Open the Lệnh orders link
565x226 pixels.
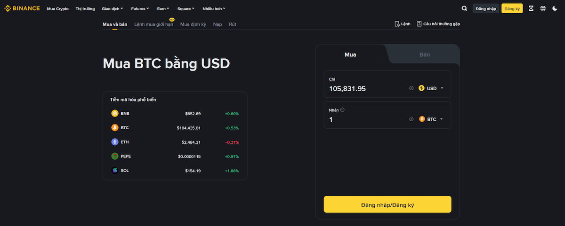406,23
